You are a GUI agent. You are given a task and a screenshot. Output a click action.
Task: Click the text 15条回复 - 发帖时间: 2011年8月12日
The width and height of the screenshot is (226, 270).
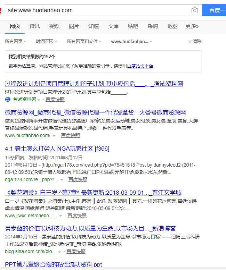coord(44,158)
